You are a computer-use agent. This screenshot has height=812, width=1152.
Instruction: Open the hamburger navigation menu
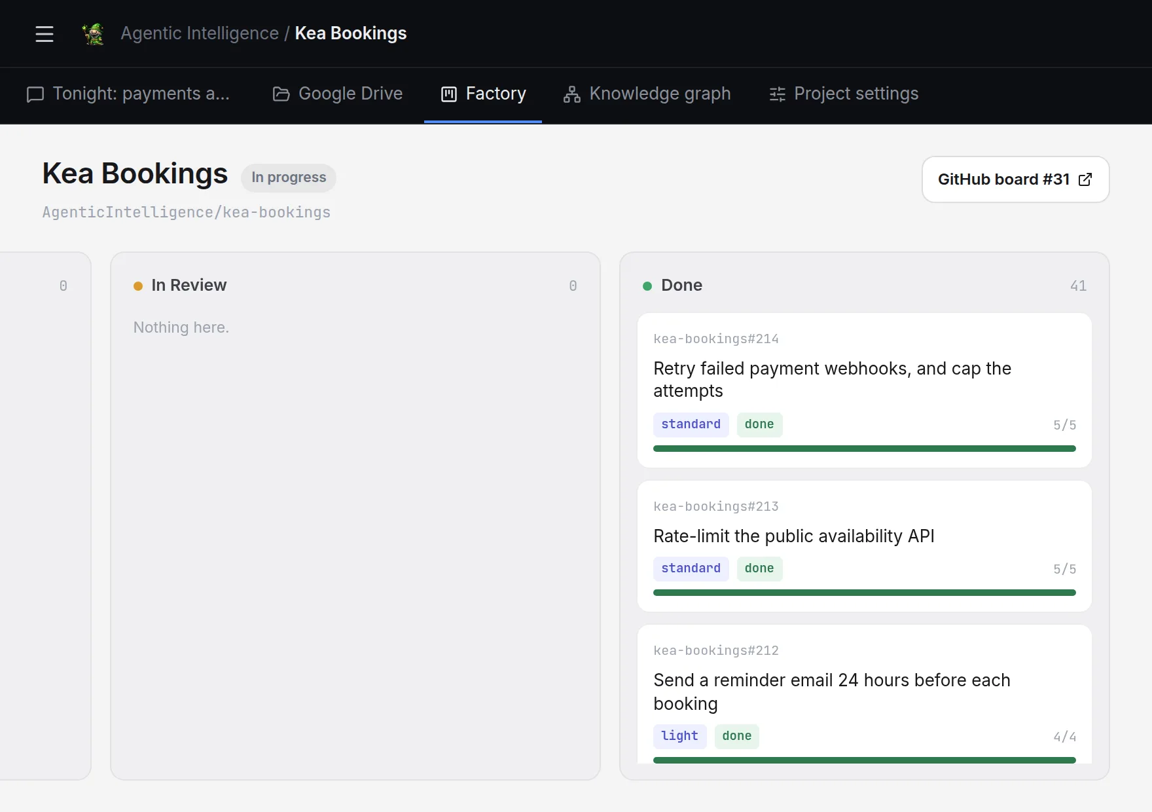(45, 33)
